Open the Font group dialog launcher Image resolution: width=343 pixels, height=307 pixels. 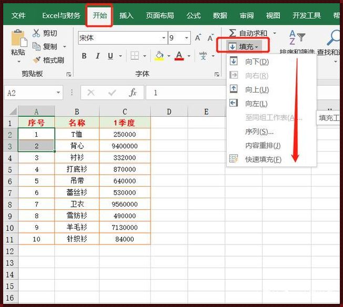click(x=217, y=75)
